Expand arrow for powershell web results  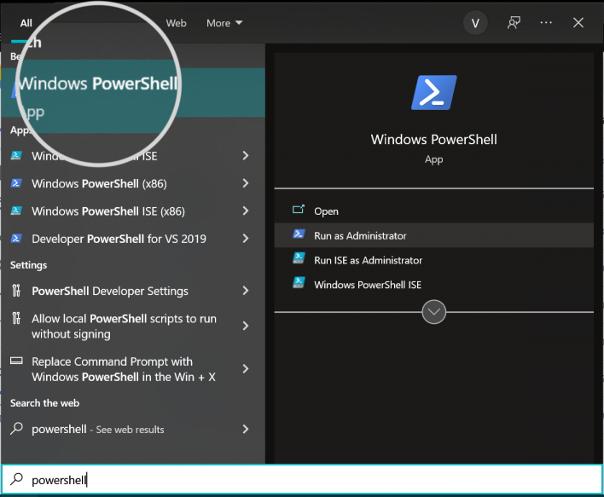tap(246, 429)
